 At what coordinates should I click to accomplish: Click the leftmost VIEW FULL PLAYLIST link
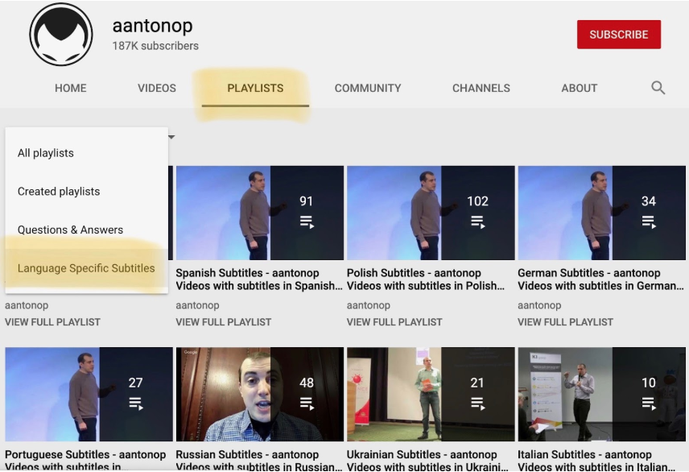pos(53,322)
